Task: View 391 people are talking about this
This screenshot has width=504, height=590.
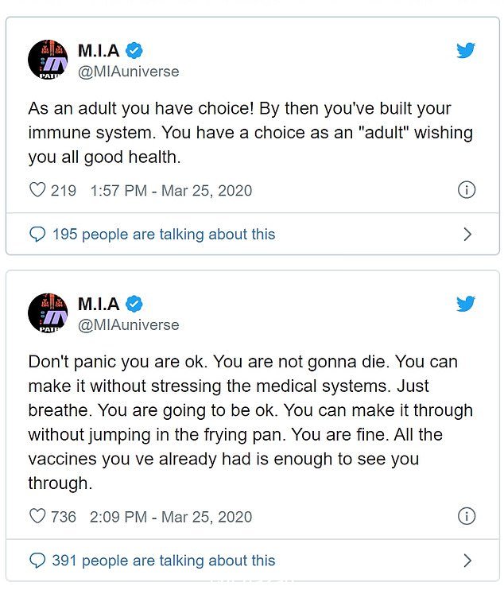Action: (164, 561)
